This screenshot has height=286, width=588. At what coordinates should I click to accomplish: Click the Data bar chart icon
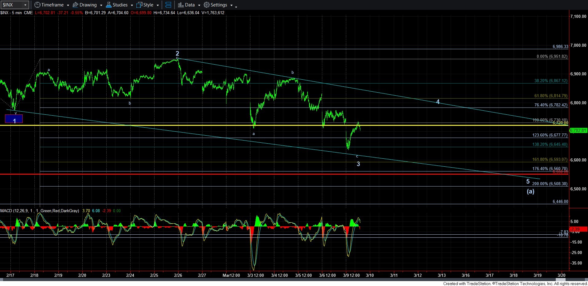tap(181, 5)
